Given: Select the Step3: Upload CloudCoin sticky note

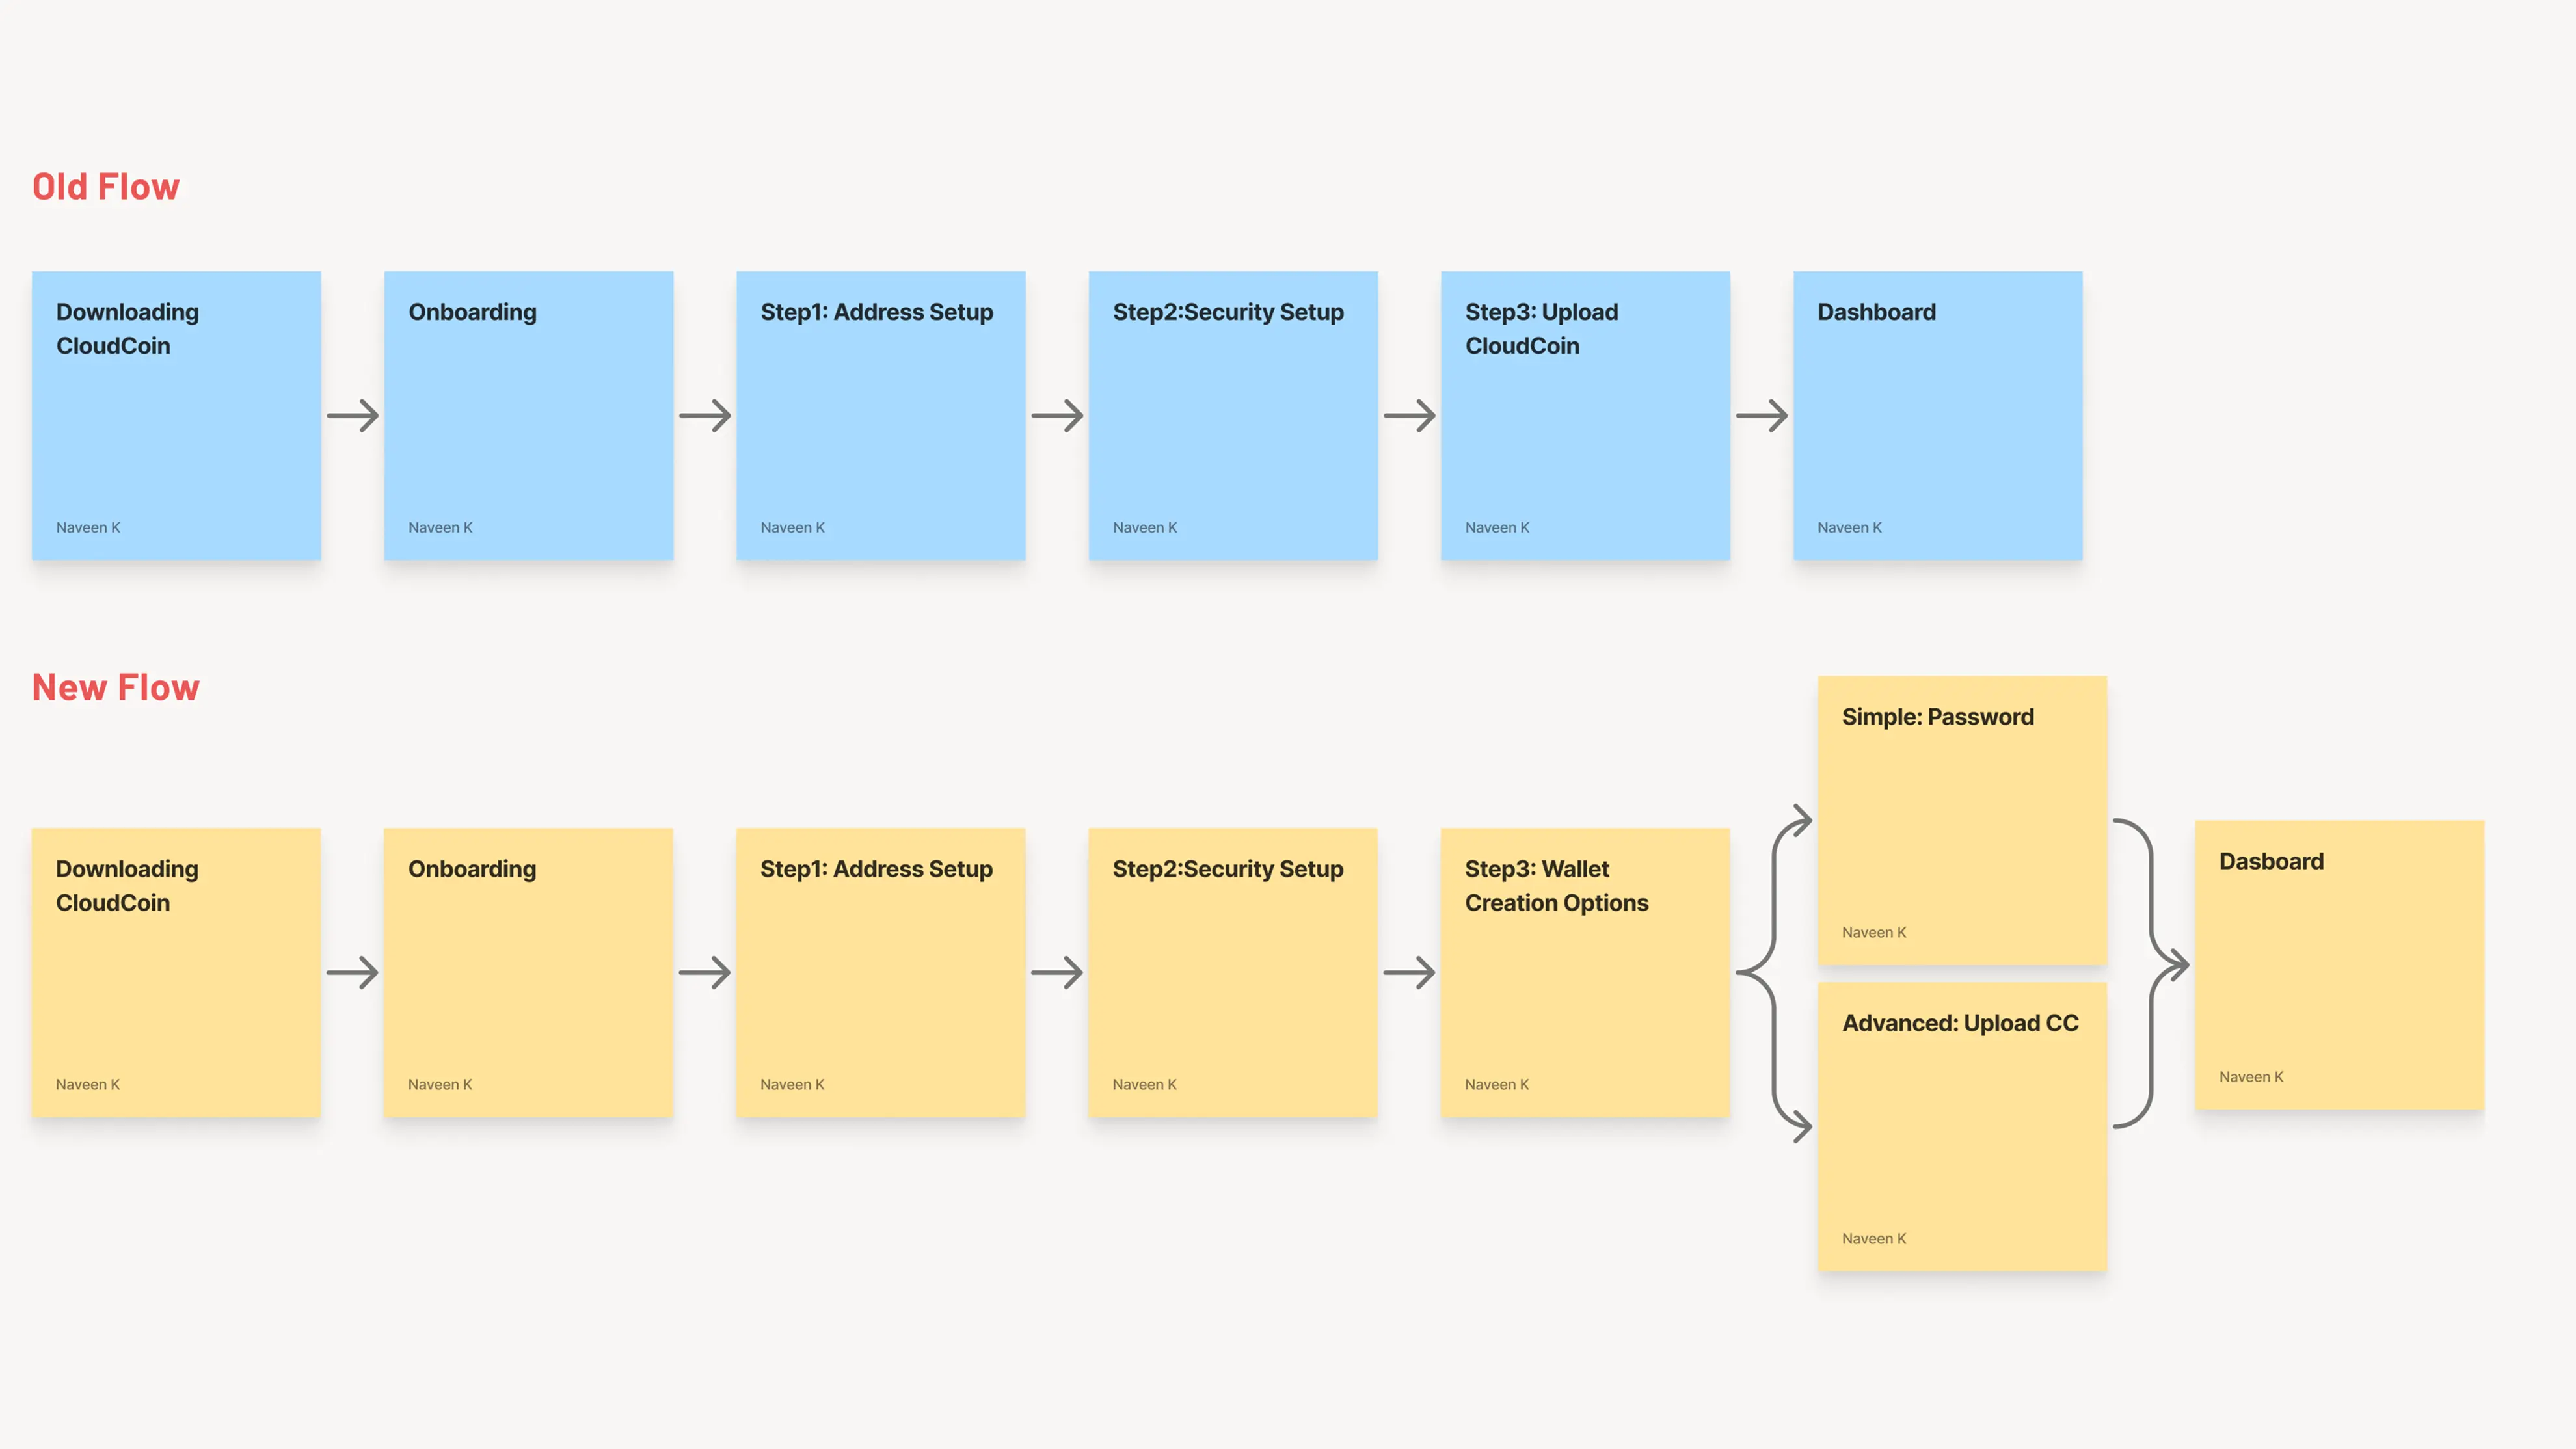Looking at the screenshot, I should 1585,415.
